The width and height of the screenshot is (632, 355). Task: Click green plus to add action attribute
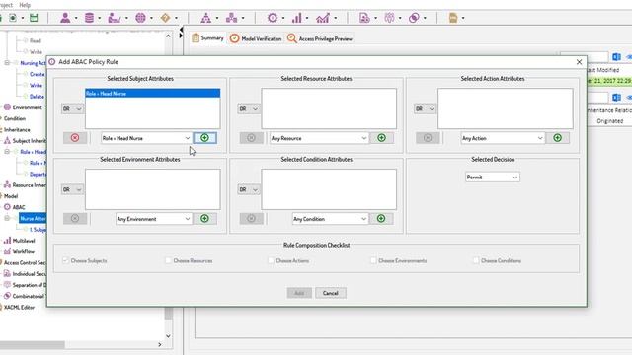557,138
